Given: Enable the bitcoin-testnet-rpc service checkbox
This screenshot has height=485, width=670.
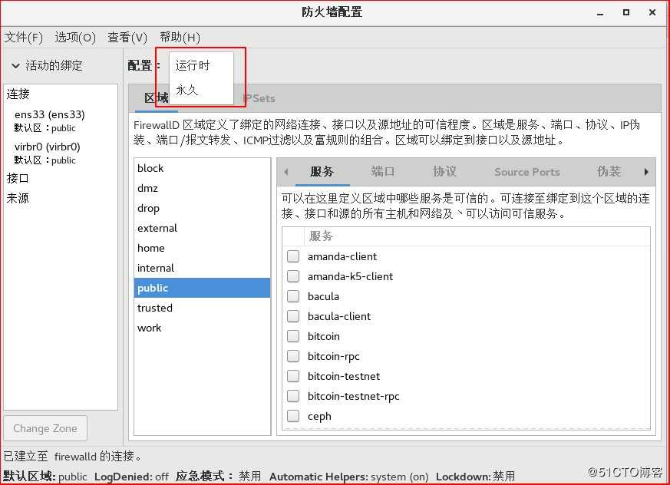Looking at the screenshot, I should tap(293, 396).
